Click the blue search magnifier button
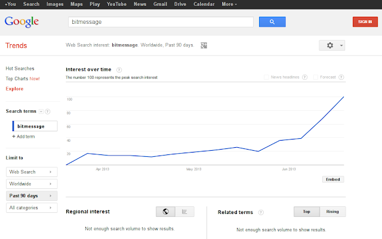Screen dimensions: 382x239 272,22
